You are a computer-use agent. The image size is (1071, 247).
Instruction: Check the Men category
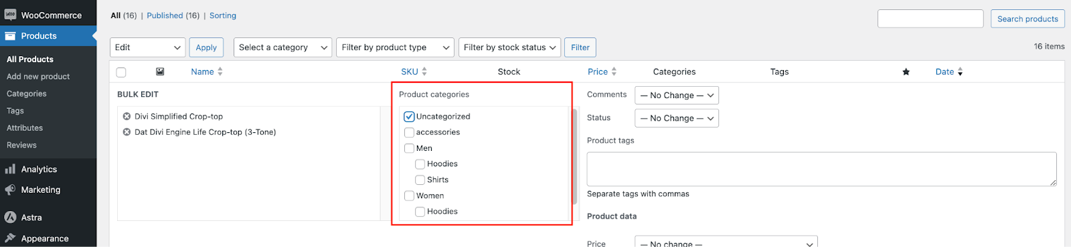(409, 148)
